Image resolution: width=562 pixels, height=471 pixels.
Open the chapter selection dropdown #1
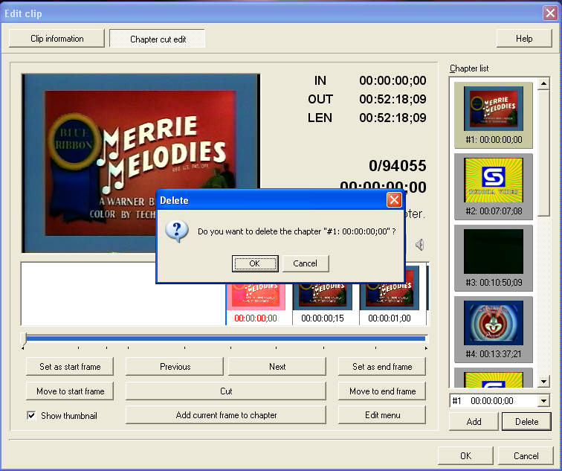(x=543, y=401)
